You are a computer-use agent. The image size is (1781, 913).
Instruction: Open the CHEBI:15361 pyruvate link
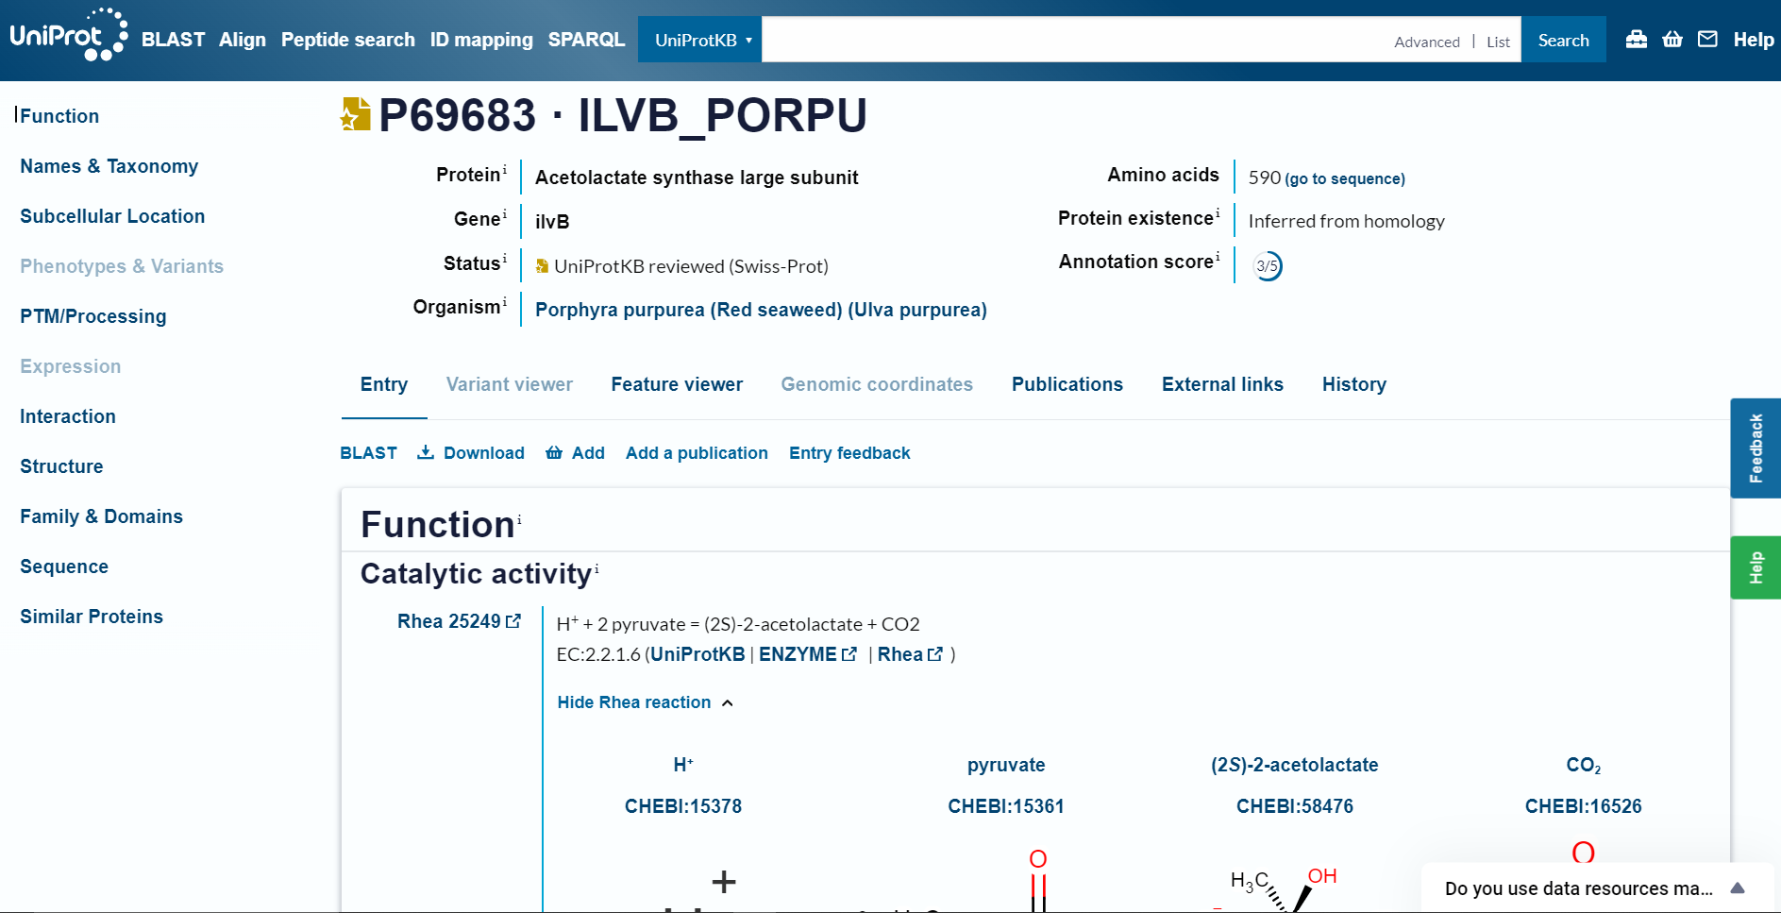coord(1006,806)
